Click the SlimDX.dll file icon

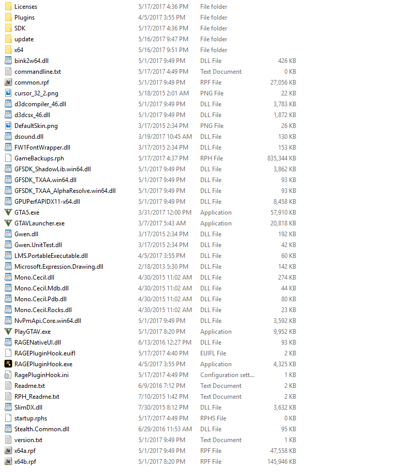tap(8, 408)
